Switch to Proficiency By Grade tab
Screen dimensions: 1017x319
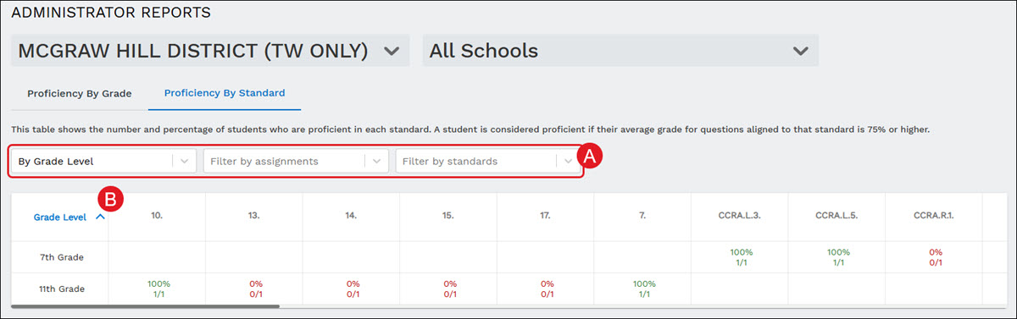coord(80,93)
